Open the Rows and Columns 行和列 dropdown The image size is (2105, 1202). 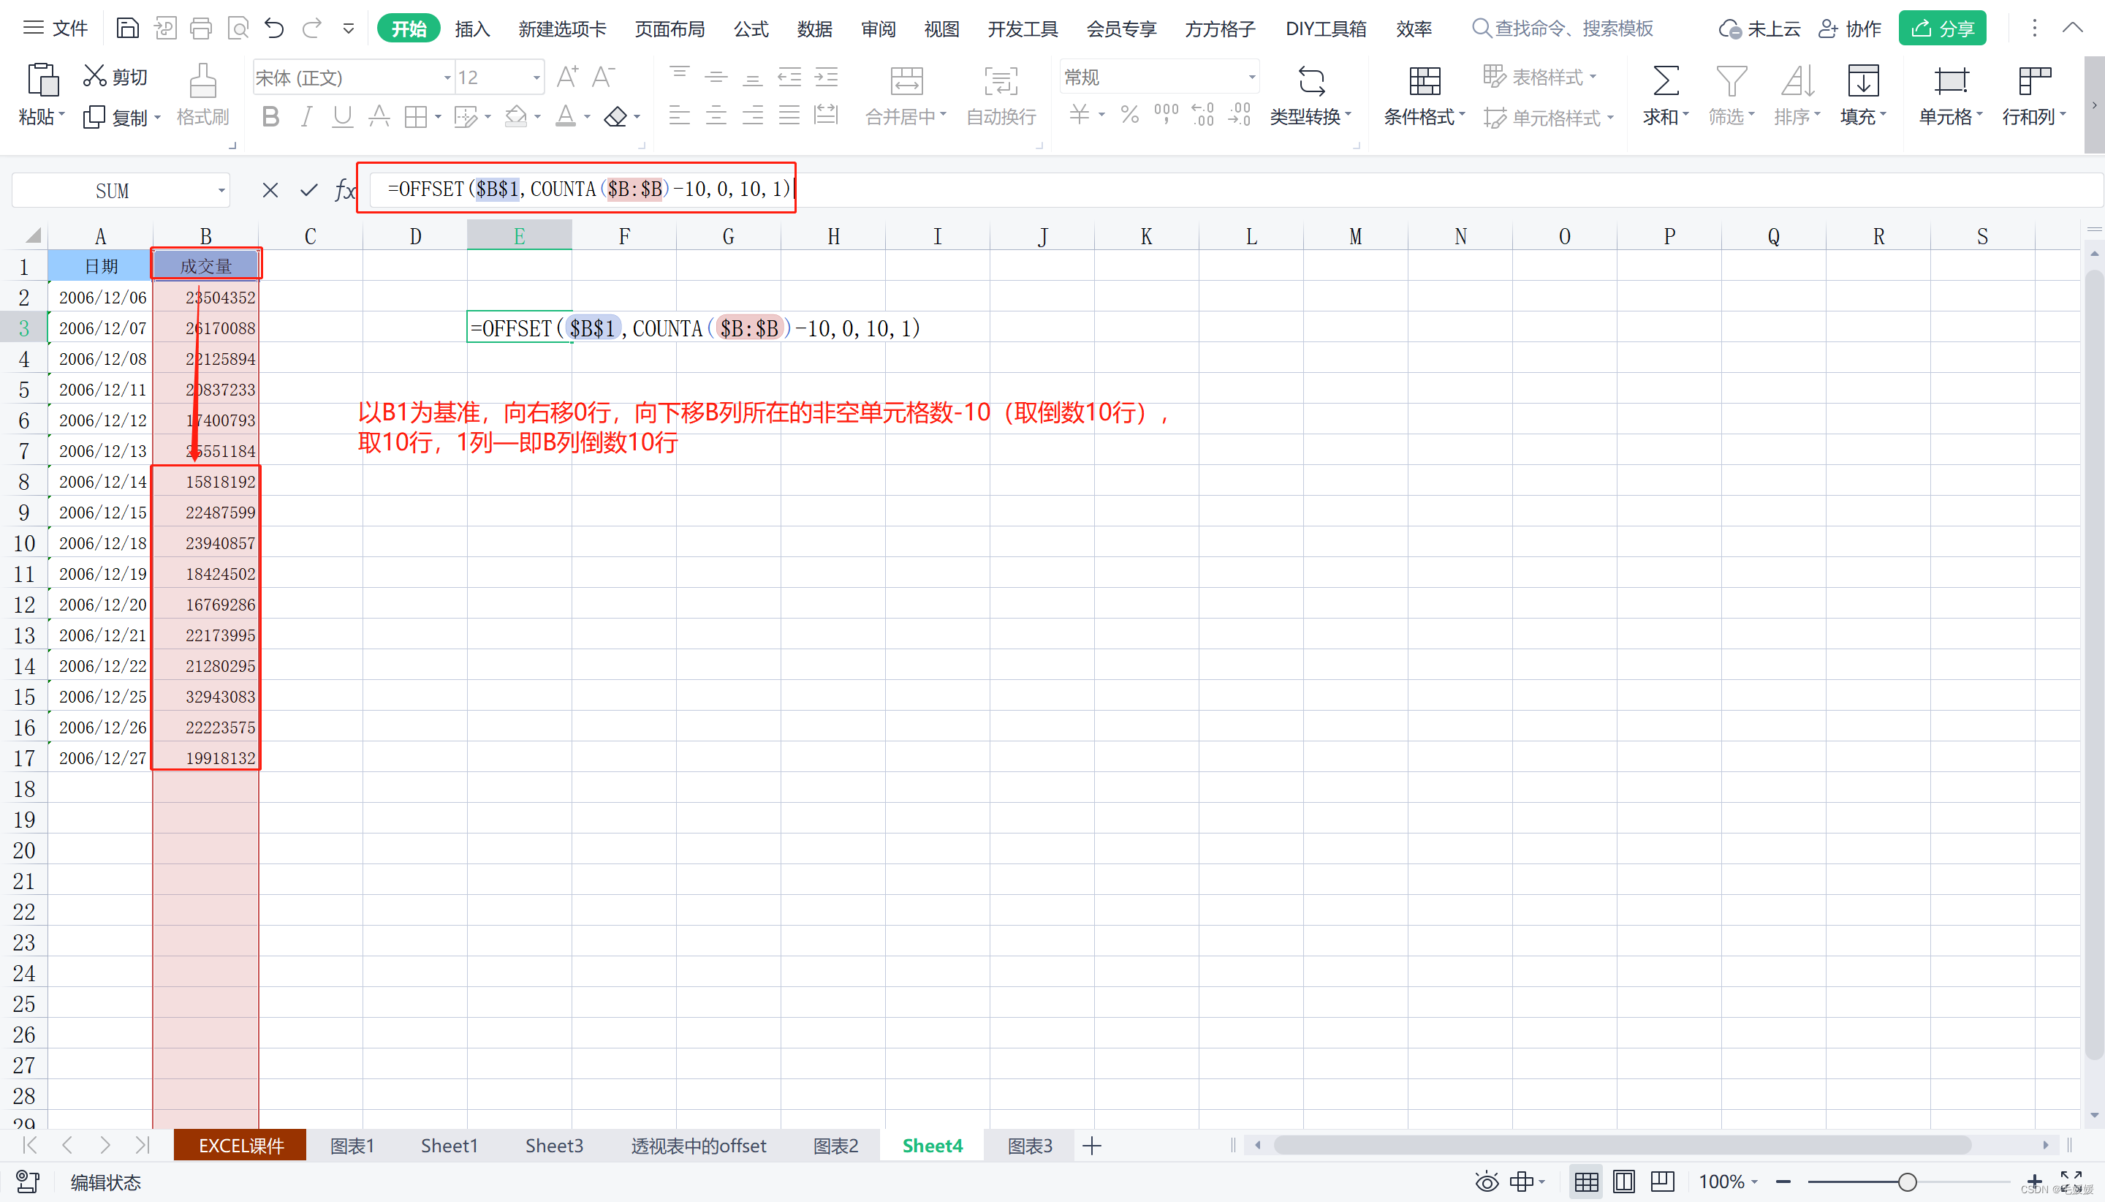pyautogui.click(x=2033, y=116)
